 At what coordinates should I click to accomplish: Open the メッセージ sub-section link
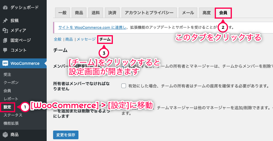click(86, 40)
